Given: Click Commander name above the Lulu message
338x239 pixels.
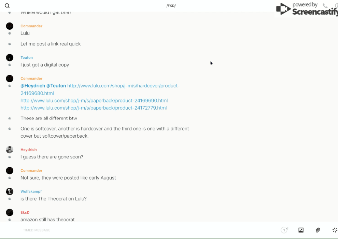Looking at the screenshot, I should 31,26.
